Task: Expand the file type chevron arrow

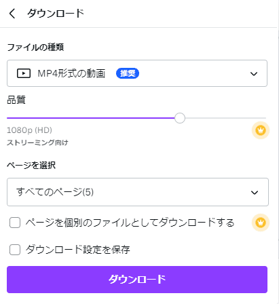Action: pos(254,74)
